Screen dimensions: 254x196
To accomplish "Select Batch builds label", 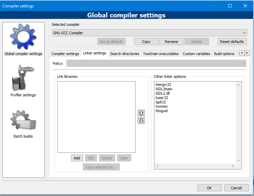I will 23,136.
